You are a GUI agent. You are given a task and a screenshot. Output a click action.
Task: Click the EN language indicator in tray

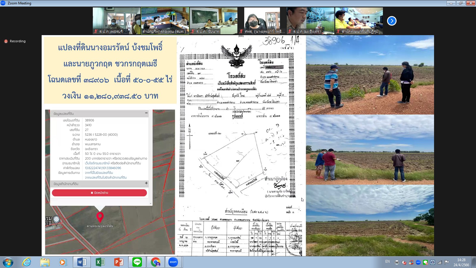pos(387,261)
